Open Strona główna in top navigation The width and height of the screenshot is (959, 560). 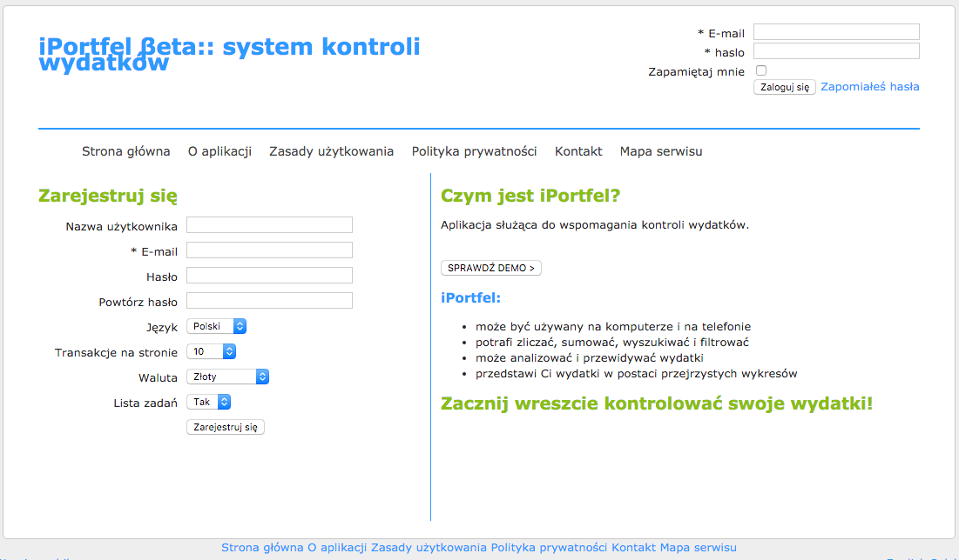tap(126, 151)
